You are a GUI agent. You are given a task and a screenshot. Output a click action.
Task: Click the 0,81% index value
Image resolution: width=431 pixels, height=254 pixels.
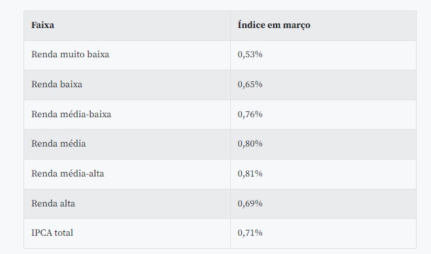coord(250,173)
